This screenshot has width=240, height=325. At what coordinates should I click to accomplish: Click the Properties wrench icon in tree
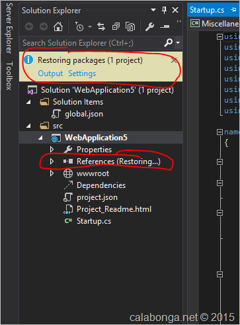click(x=68, y=150)
